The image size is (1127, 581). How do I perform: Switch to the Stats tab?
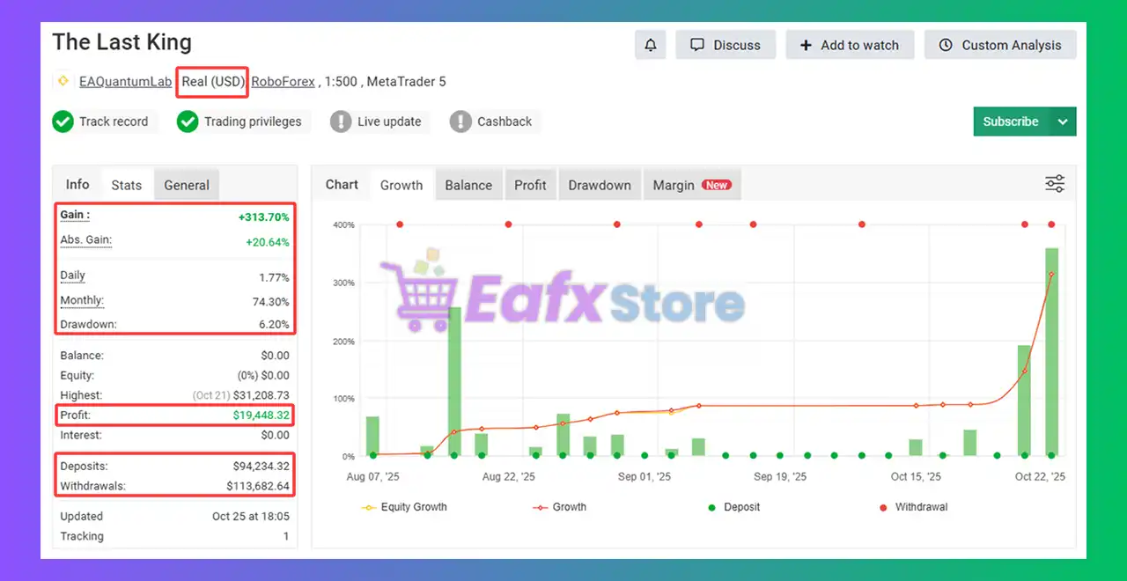pos(126,185)
